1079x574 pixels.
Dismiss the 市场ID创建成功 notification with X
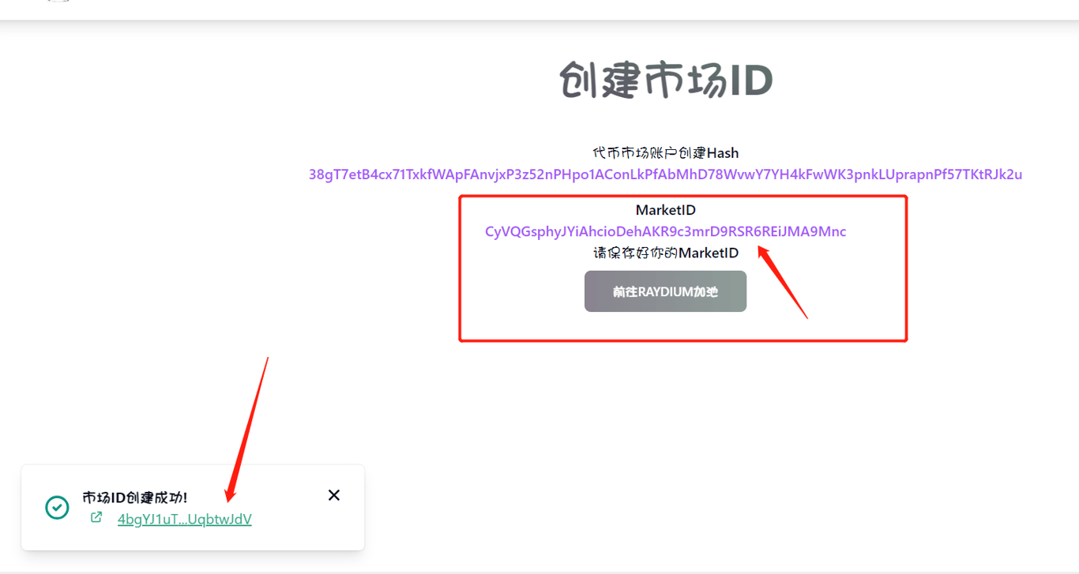click(x=334, y=495)
